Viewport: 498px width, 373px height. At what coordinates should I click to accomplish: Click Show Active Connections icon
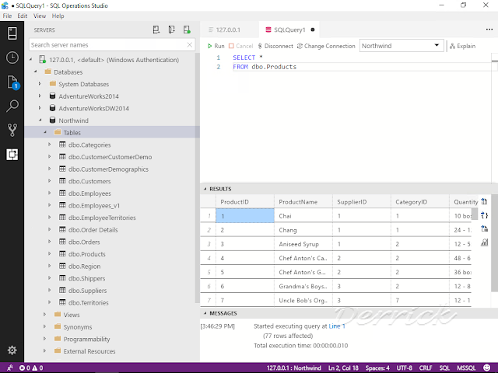187,30
